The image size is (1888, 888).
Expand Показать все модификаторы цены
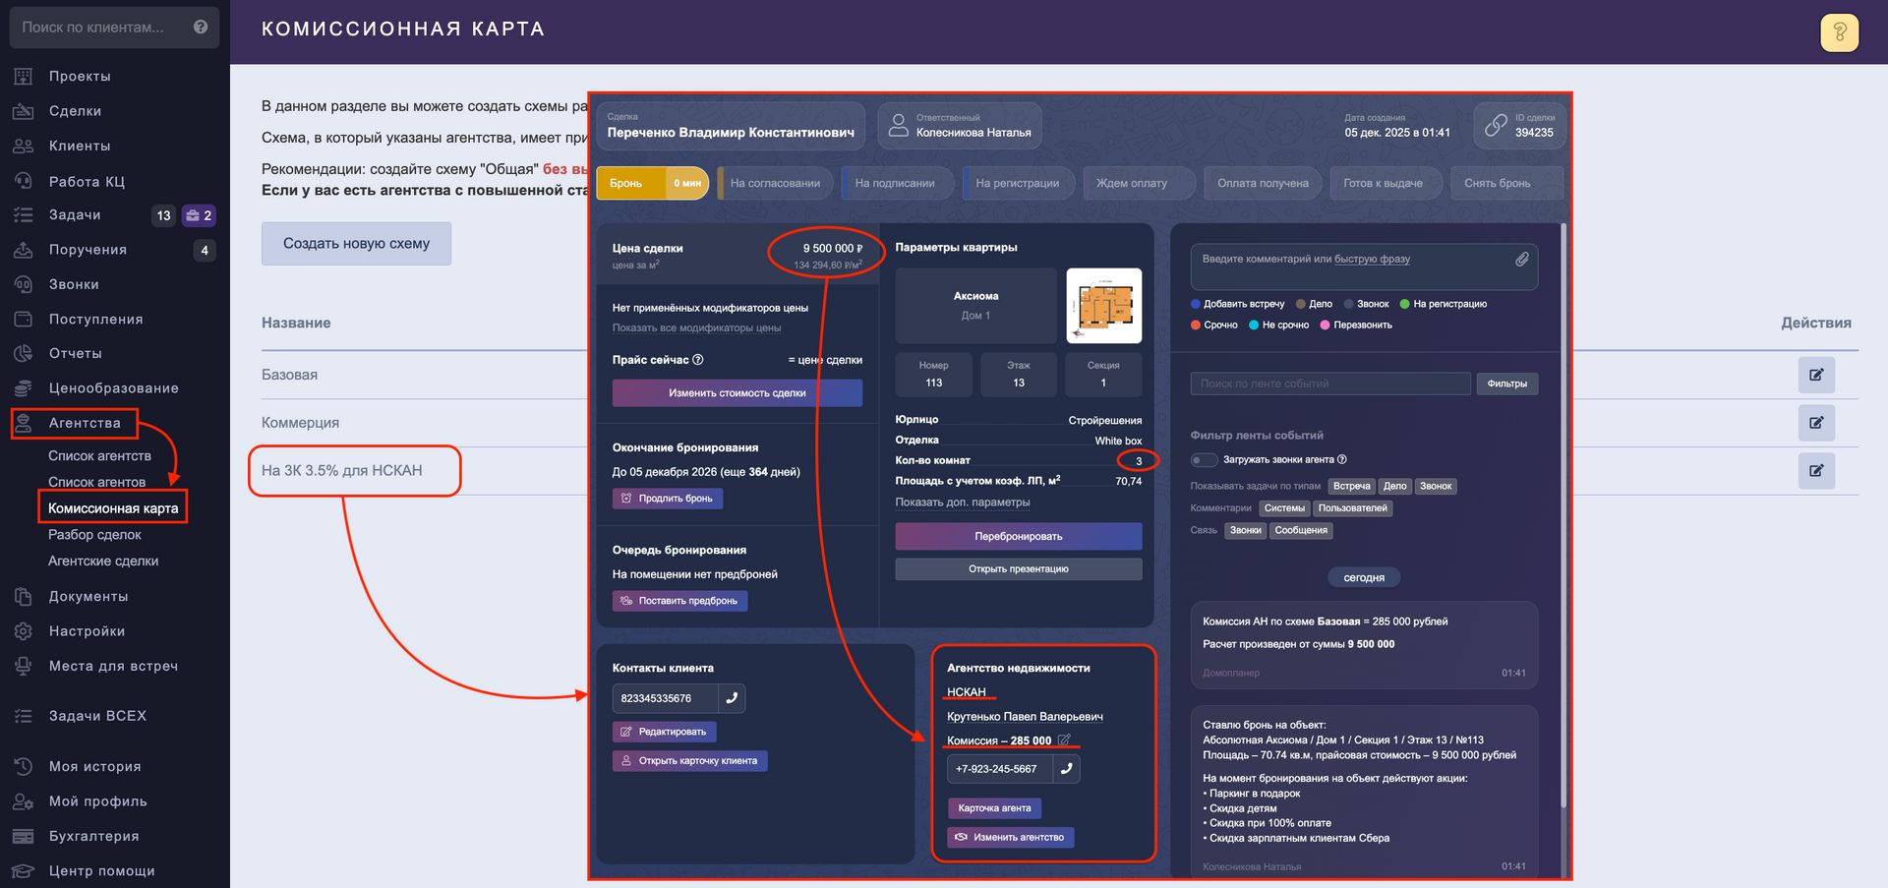696,327
